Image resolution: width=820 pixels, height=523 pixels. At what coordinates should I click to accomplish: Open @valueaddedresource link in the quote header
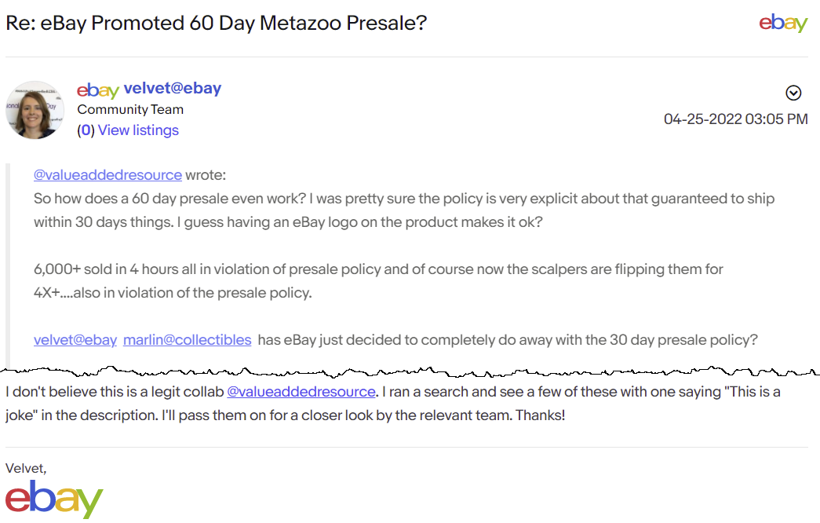tap(108, 175)
